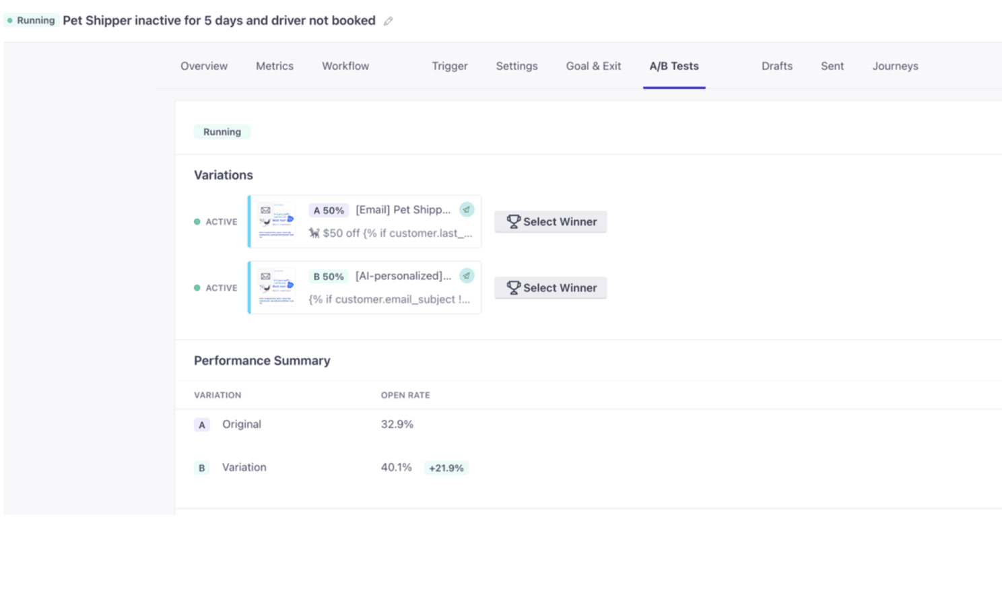Select the Goal & Exit tab
Viewport: 1002px width, 601px height.
tap(593, 66)
